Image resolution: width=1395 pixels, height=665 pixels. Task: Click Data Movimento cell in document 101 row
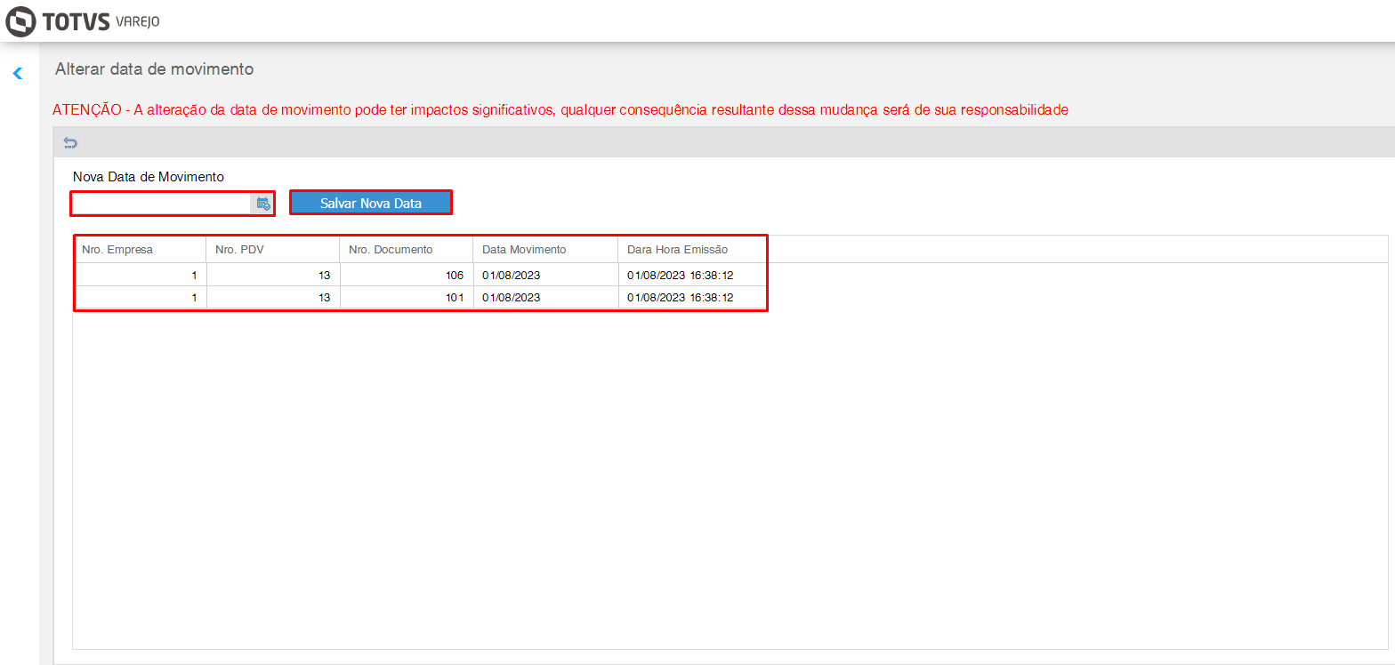(545, 298)
